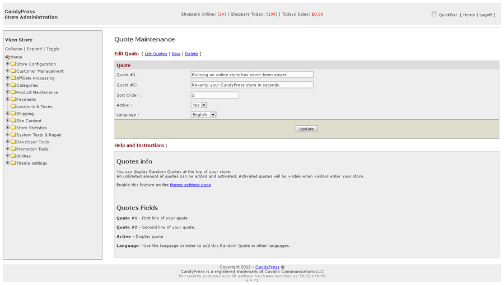The width and height of the screenshot is (504, 285).
Task: Open the theme settings page link
Action: click(190, 185)
